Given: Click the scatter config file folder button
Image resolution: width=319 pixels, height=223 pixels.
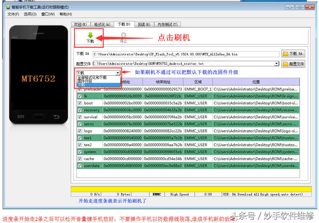Looking at the screenshot, I should (x=293, y=64).
